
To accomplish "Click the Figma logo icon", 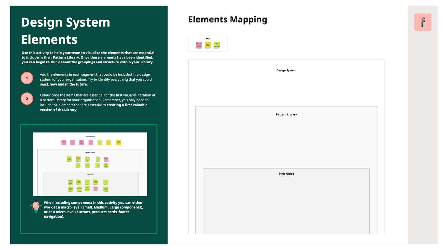I will pyautogui.click(x=422, y=22).
